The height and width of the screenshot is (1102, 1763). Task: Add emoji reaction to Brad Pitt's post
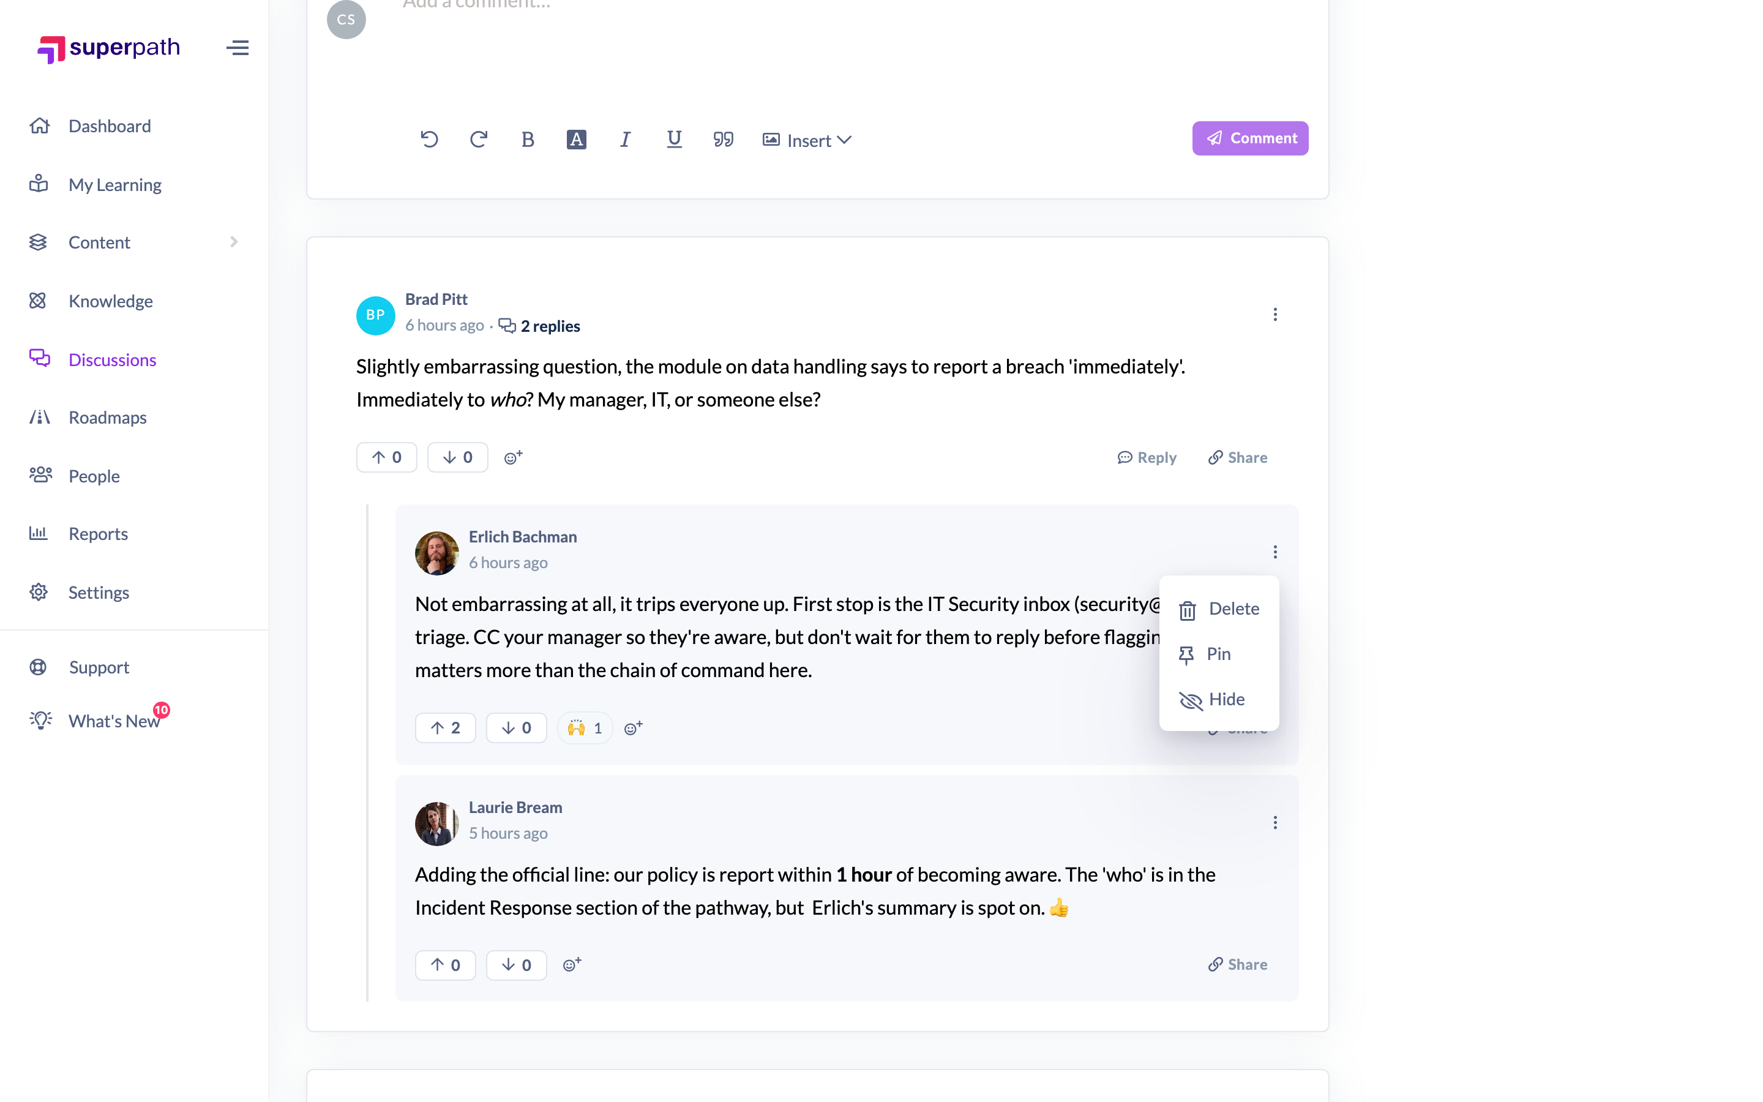(514, 458)
